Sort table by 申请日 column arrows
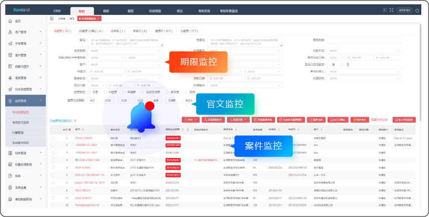The image size is (429, 217). [278, 130]
